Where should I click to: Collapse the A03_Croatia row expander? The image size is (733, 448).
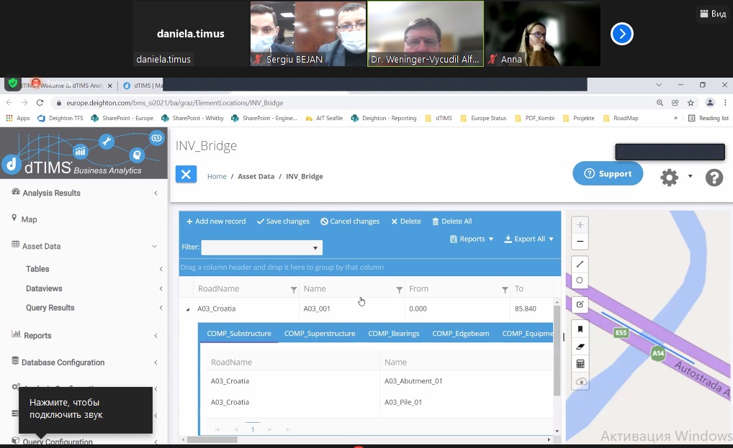(x=188, y=309)
